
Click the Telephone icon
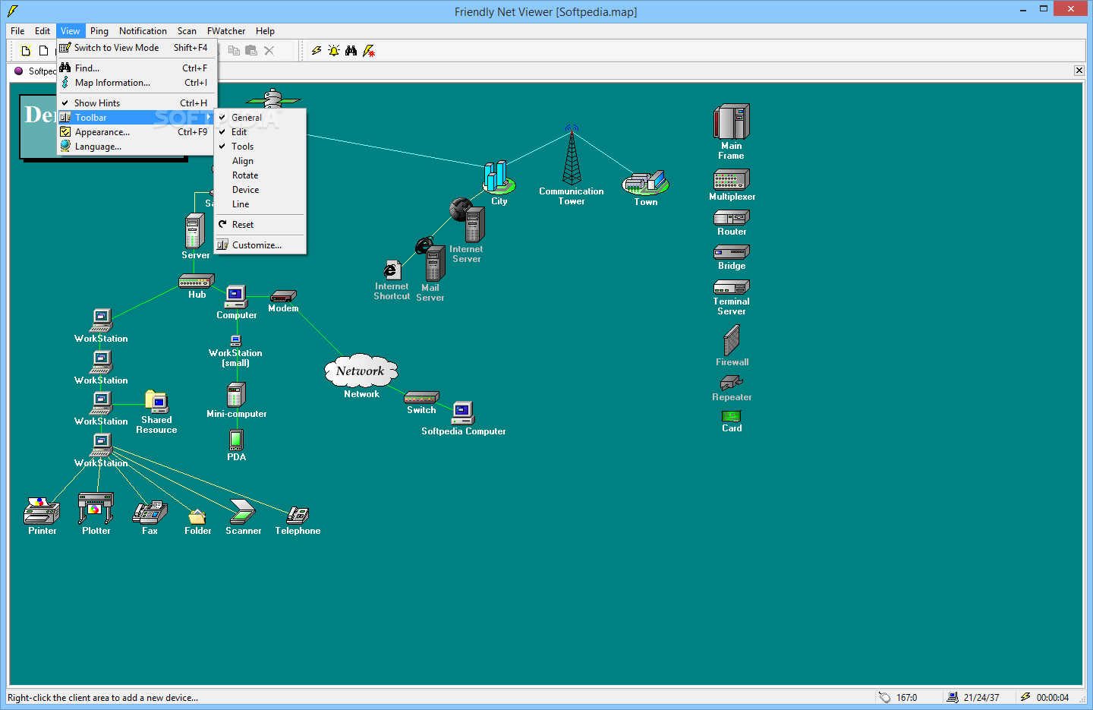(298, 516)
